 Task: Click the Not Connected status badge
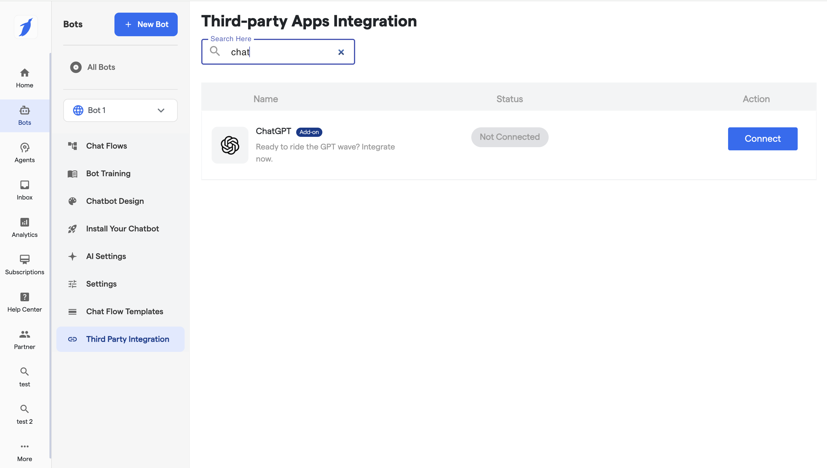coord(510,137)
